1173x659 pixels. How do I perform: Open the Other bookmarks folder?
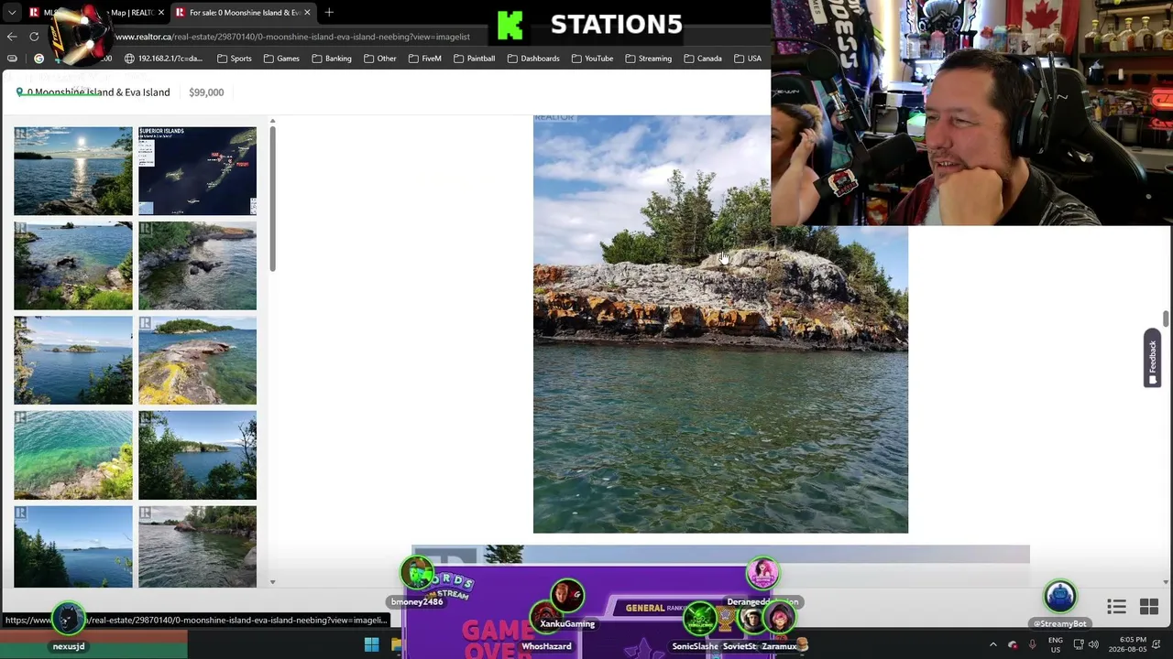(x=379, y=59)
